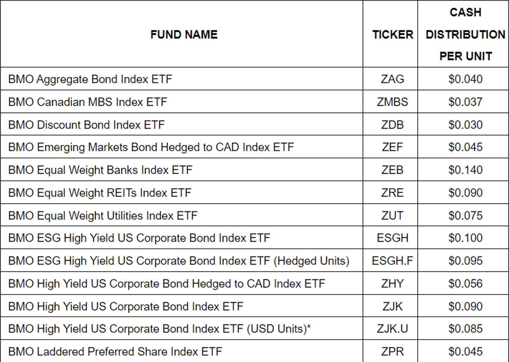Click the ZUT ticker cell
The width and height of the screenshot is (509, 362).
392,216
